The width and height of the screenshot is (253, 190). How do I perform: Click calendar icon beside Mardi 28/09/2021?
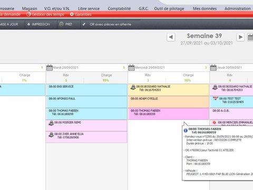(50, 68)
